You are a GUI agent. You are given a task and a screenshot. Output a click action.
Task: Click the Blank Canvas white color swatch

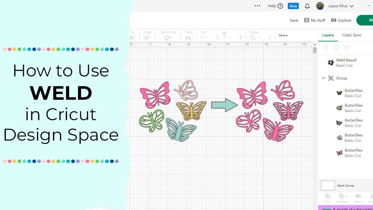pos(328,185)
